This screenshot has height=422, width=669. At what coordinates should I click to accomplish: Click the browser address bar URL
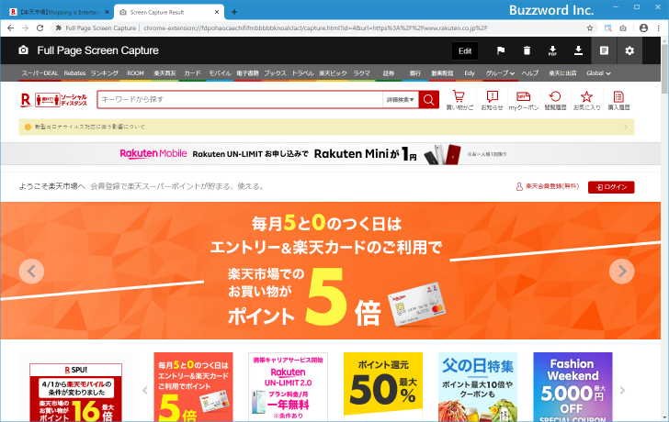315,28
